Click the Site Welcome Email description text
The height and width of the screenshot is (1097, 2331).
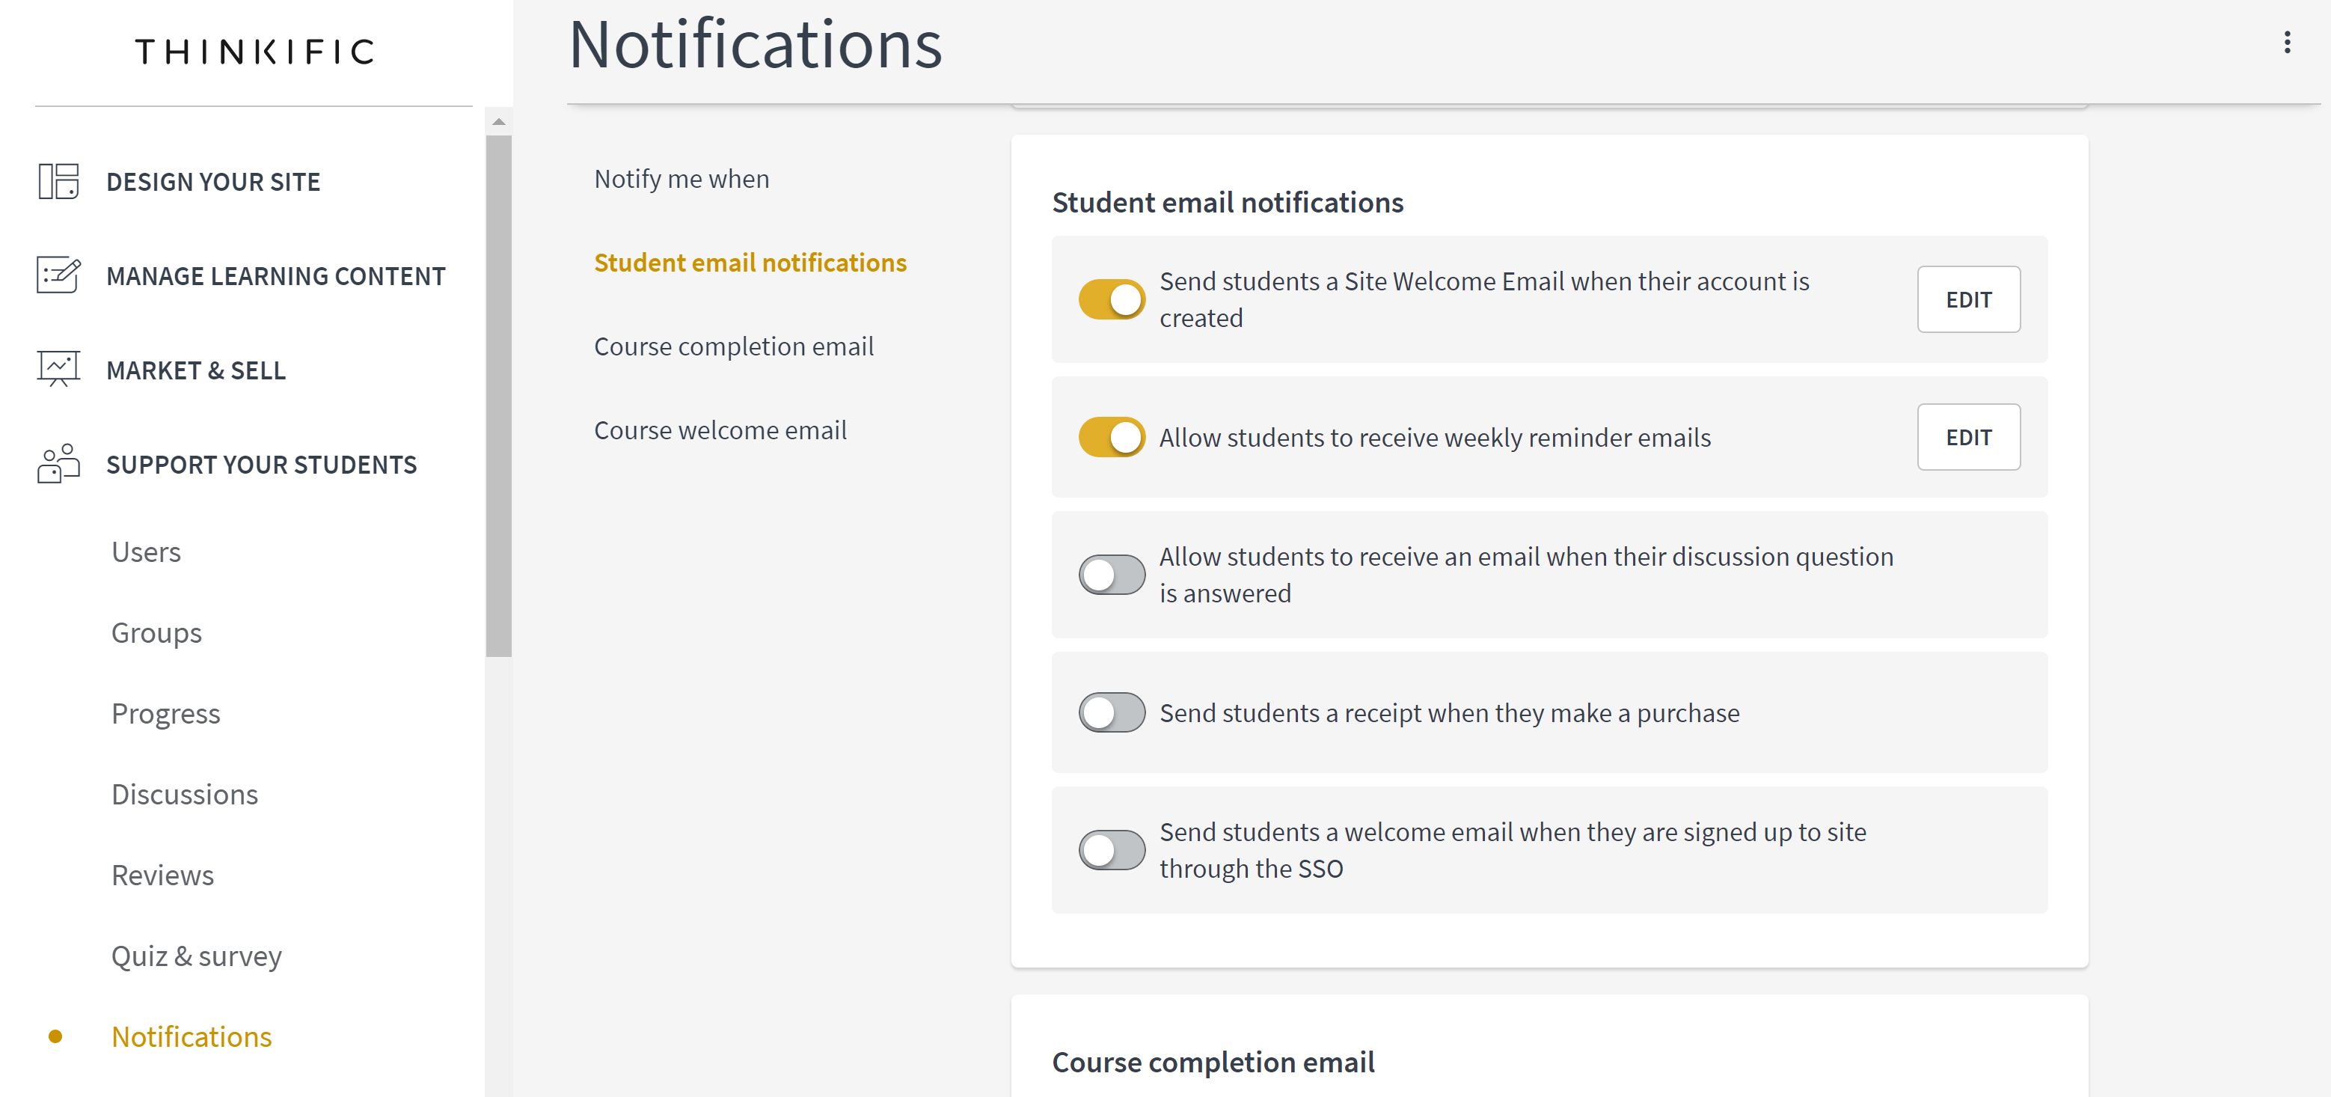[1484, 299]
